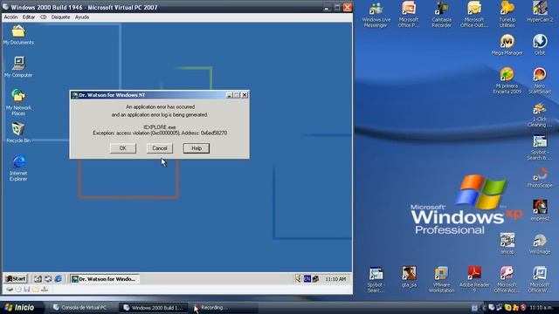Screen dimensions: 559x314
Task: Click Cancel in the Dr. Watson dialog
Action: (x=159, y=148)
